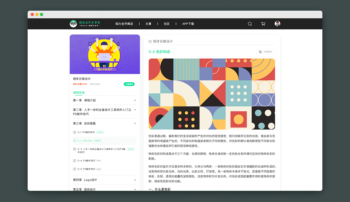Open 社区 navigation item
This screenshot has width=350, height=202.
[167, 24]
